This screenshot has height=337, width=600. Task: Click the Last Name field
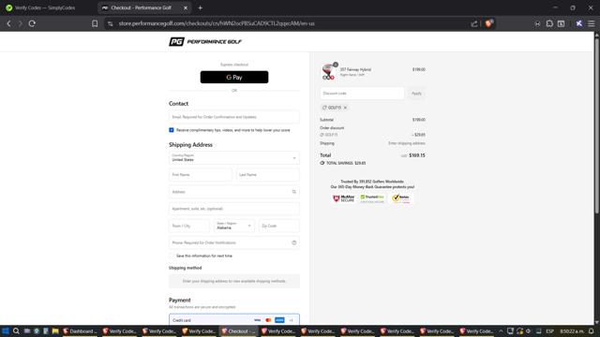click(268, 175)
